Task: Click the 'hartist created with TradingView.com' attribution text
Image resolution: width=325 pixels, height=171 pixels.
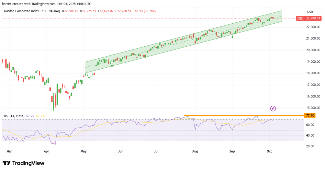Action: pyautogui.click(x=46, y=4)
